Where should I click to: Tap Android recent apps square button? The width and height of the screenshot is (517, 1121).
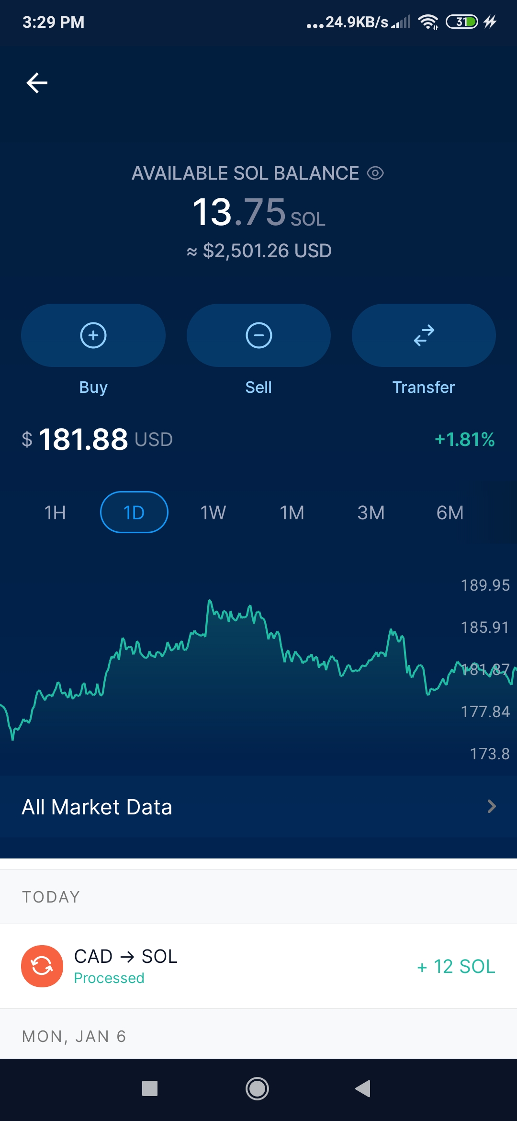tap(150, 1088)
